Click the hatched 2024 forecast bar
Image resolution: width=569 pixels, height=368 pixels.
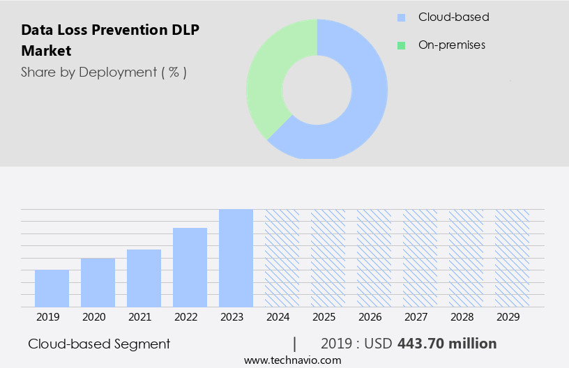point(282,258)
